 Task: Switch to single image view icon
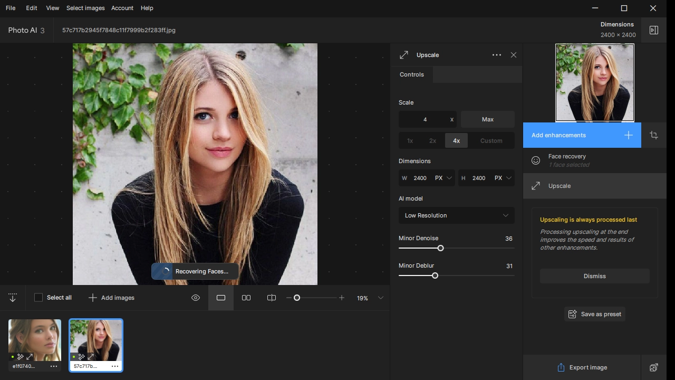(221, 298)
